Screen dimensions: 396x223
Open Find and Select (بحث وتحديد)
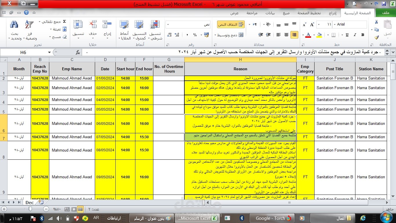point(14,30)
